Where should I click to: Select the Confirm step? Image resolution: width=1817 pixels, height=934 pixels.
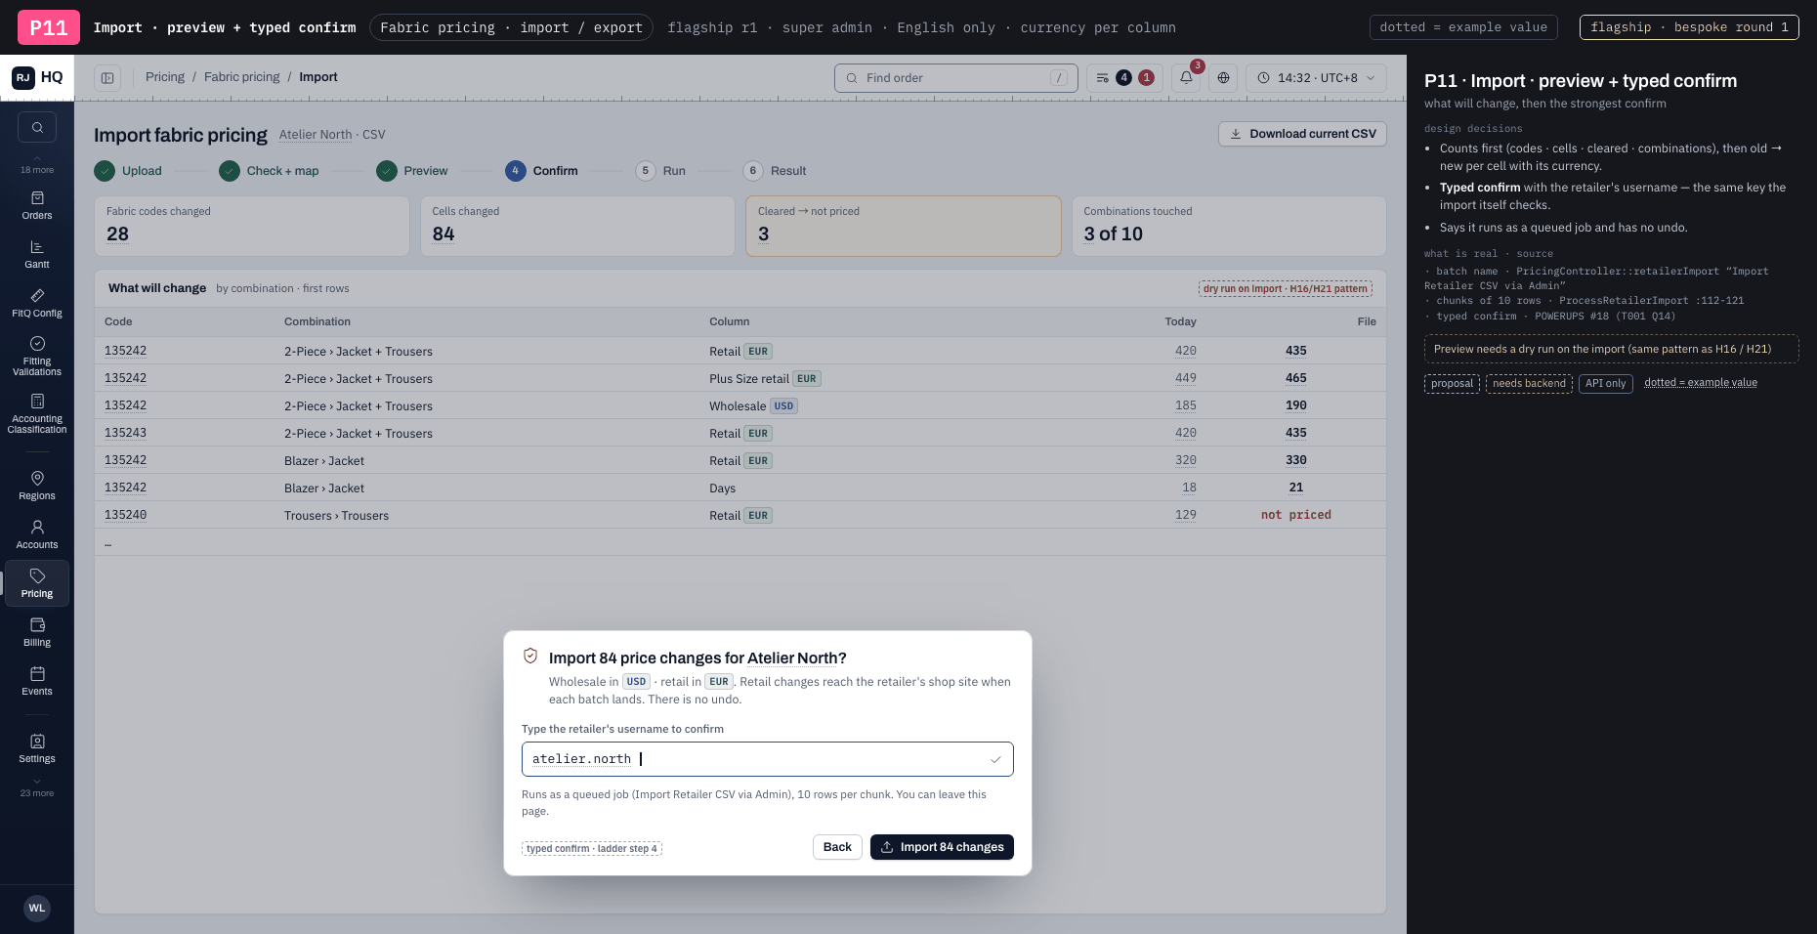[542, 171]
